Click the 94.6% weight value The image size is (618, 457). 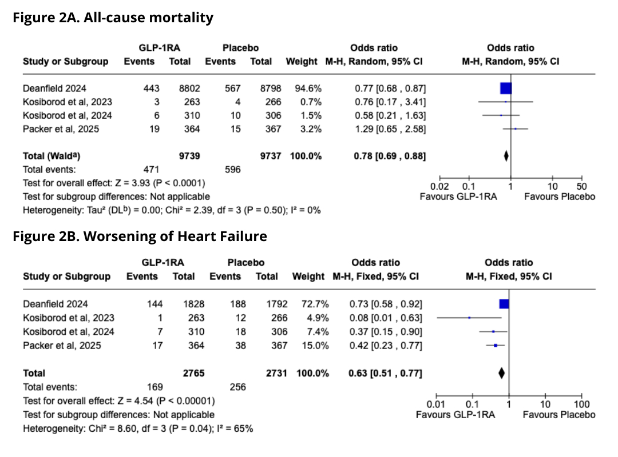click(308, 88)
